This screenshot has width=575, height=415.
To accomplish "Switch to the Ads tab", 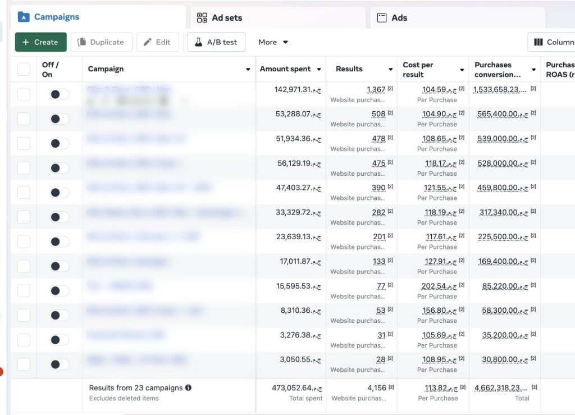I will point(399,18).
